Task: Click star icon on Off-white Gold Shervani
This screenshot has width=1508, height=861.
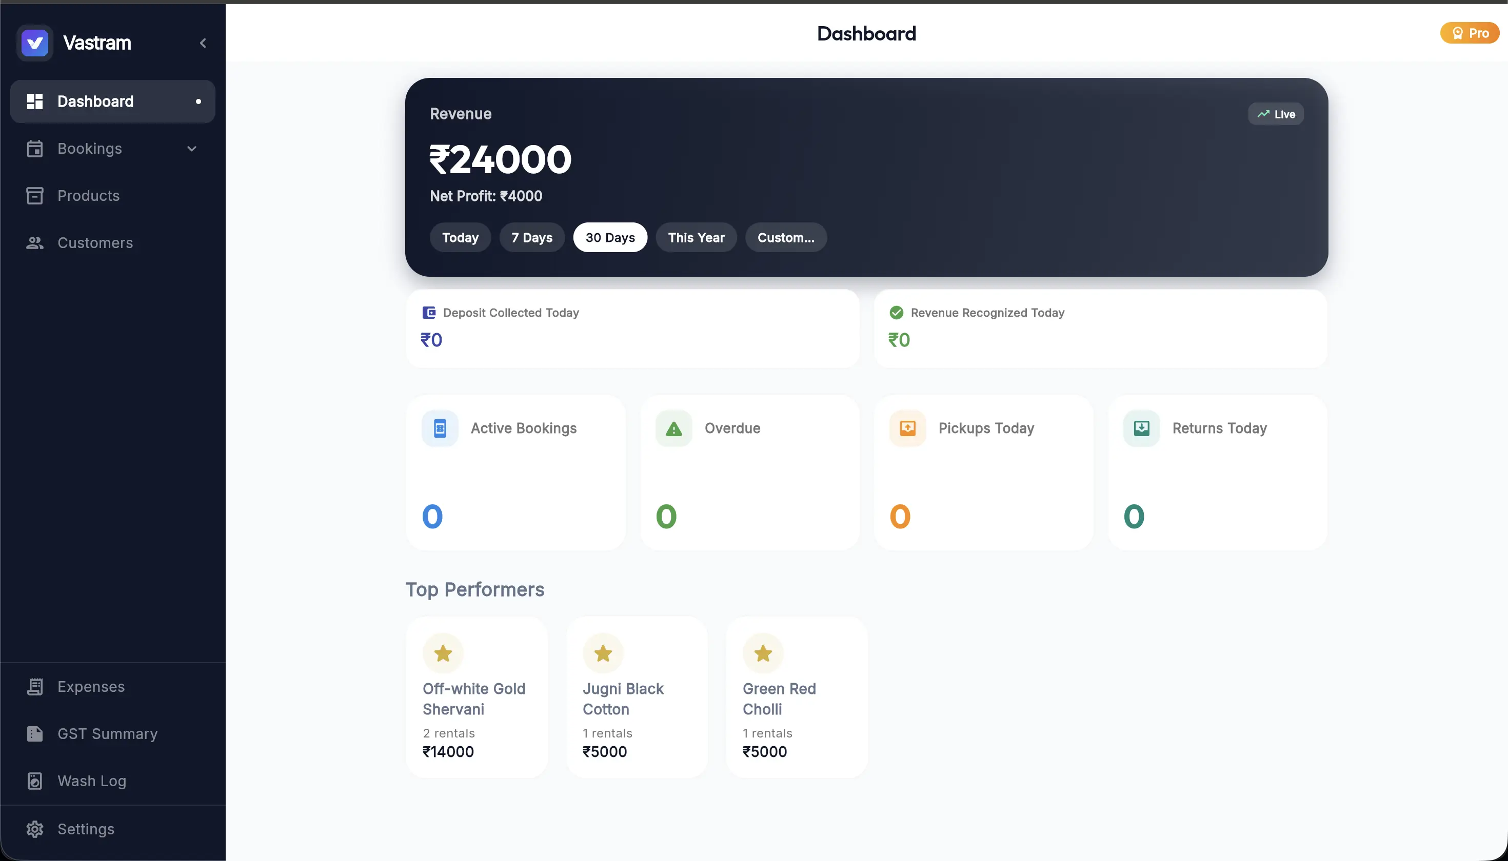Action: (x=443, y=653)
